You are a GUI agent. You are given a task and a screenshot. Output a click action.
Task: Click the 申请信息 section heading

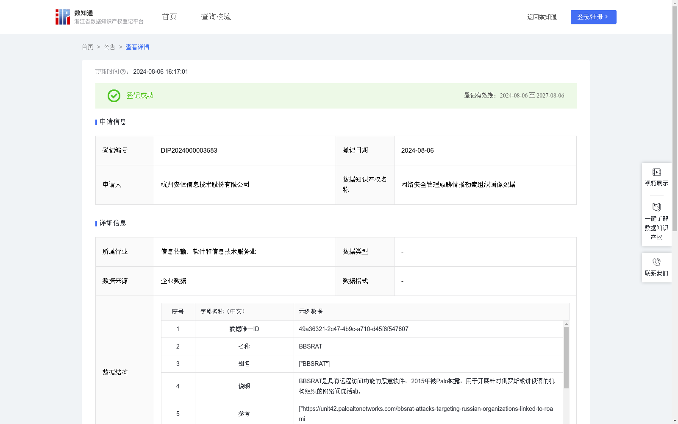113,122
